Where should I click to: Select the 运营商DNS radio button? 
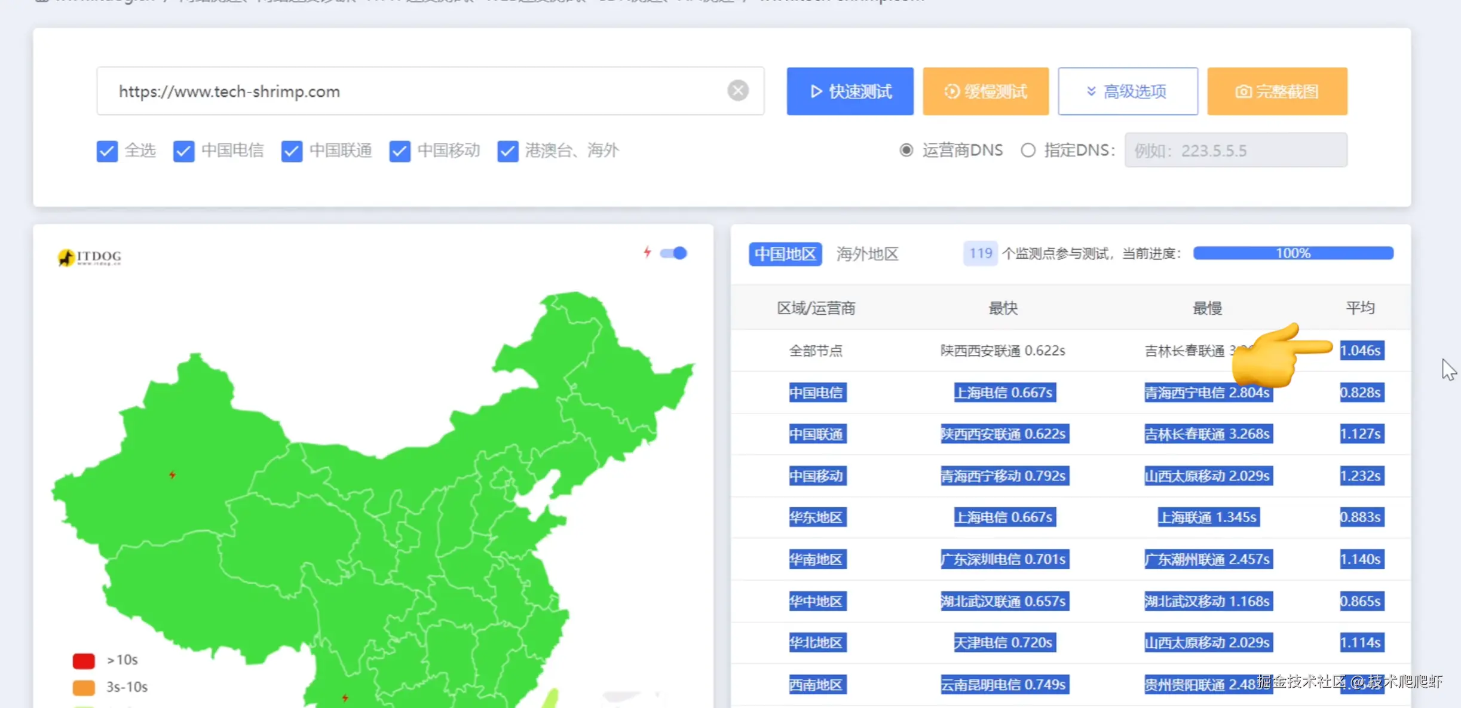click(x=906, y=151)
